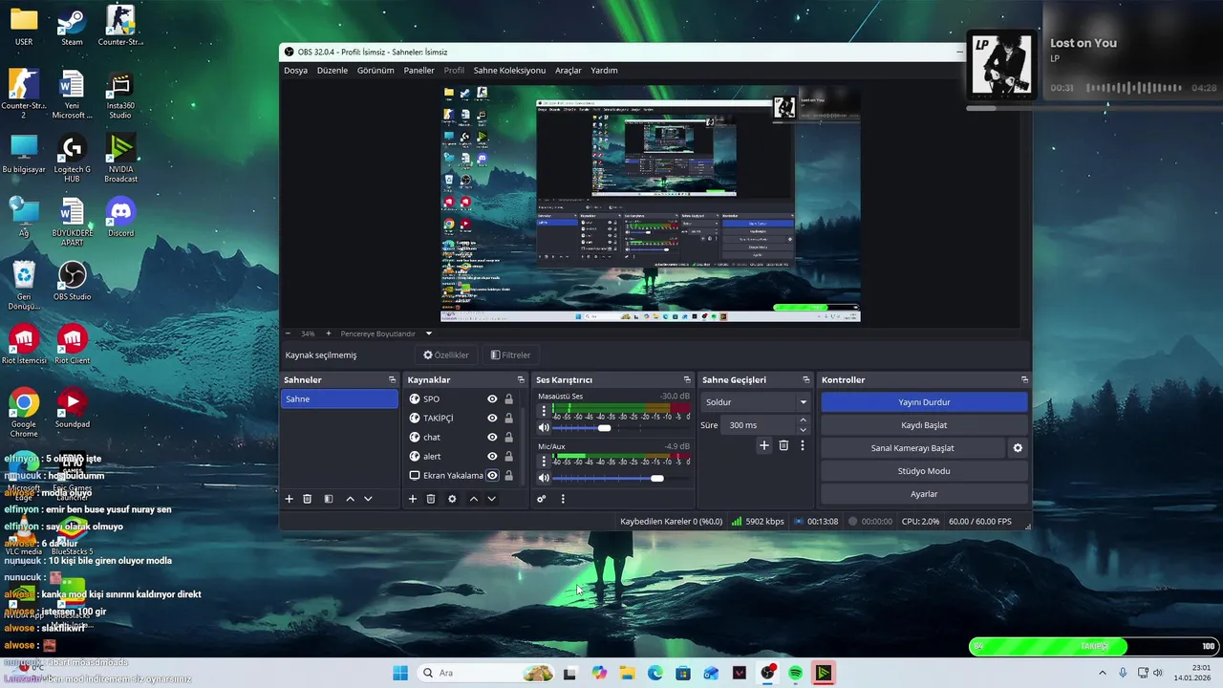Open advanced audio properties gears icon
1223x688 pixels.
(x=541, y=499)
